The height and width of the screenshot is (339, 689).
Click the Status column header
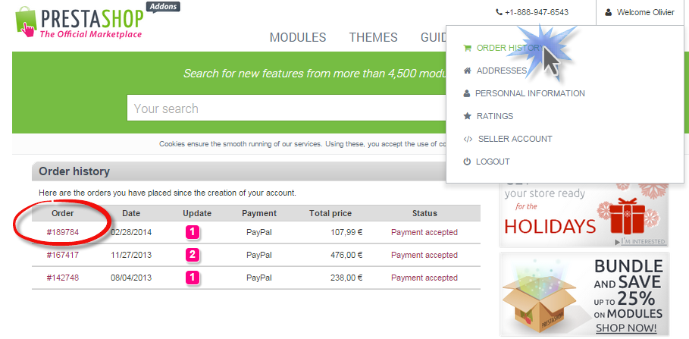(x=424, y=213)
